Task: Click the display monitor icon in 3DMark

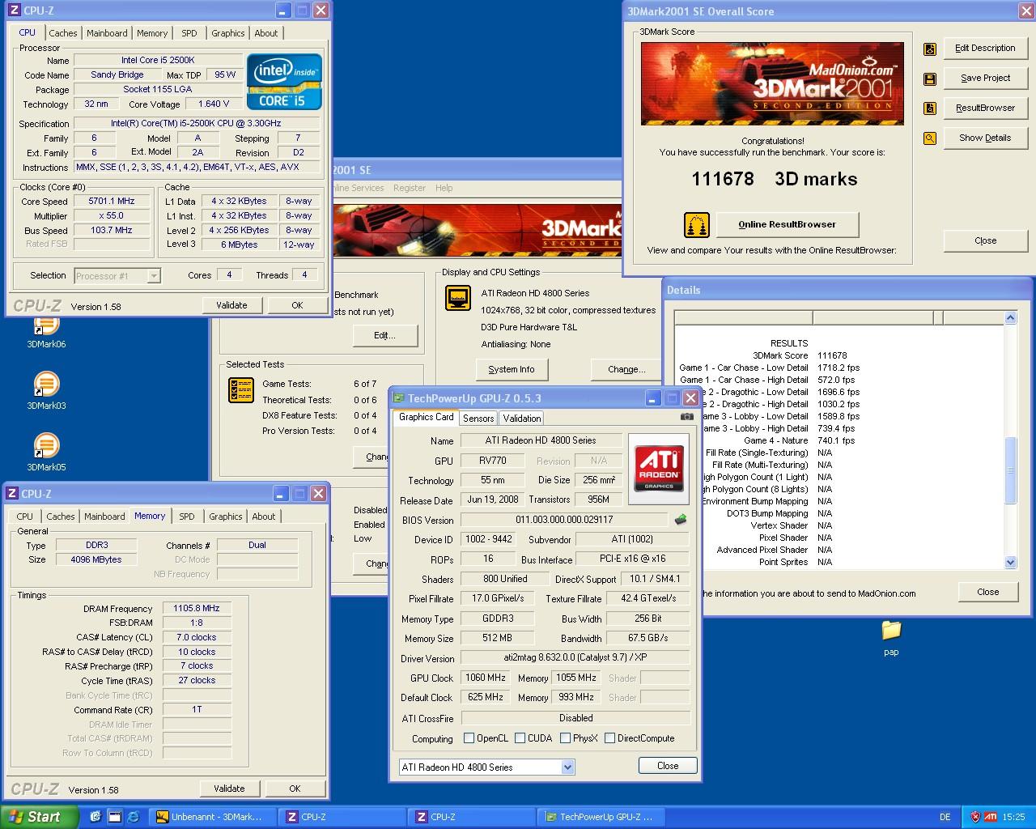Action: 458,298
